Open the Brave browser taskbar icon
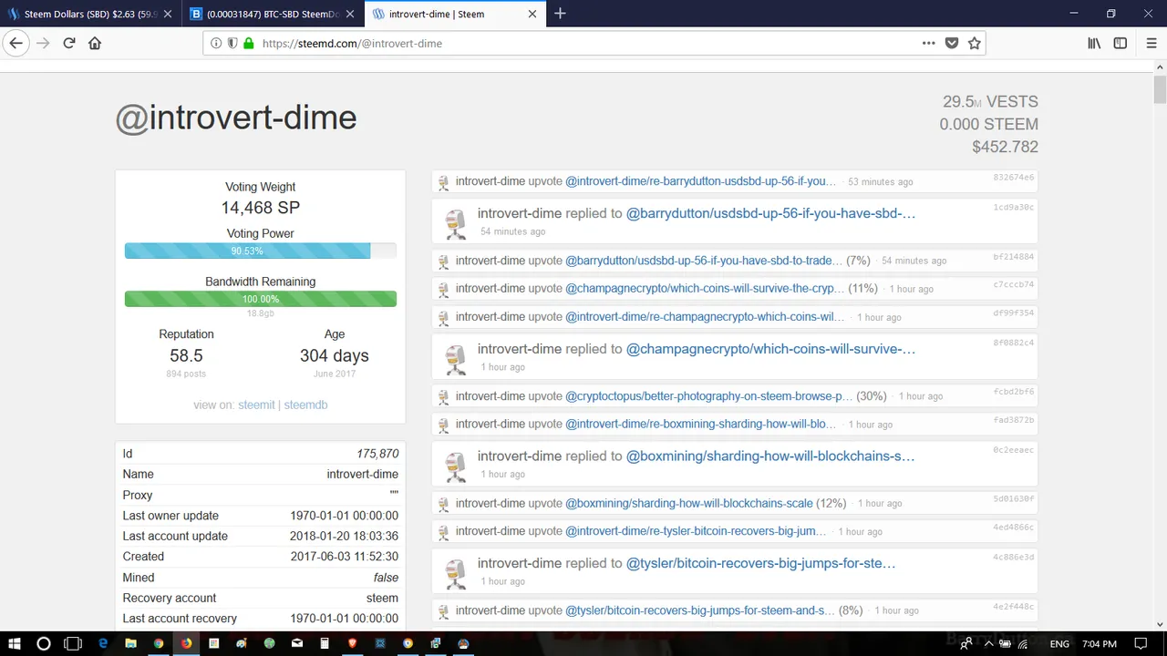The image size is (1167, 656). click(x=352, y=643)
